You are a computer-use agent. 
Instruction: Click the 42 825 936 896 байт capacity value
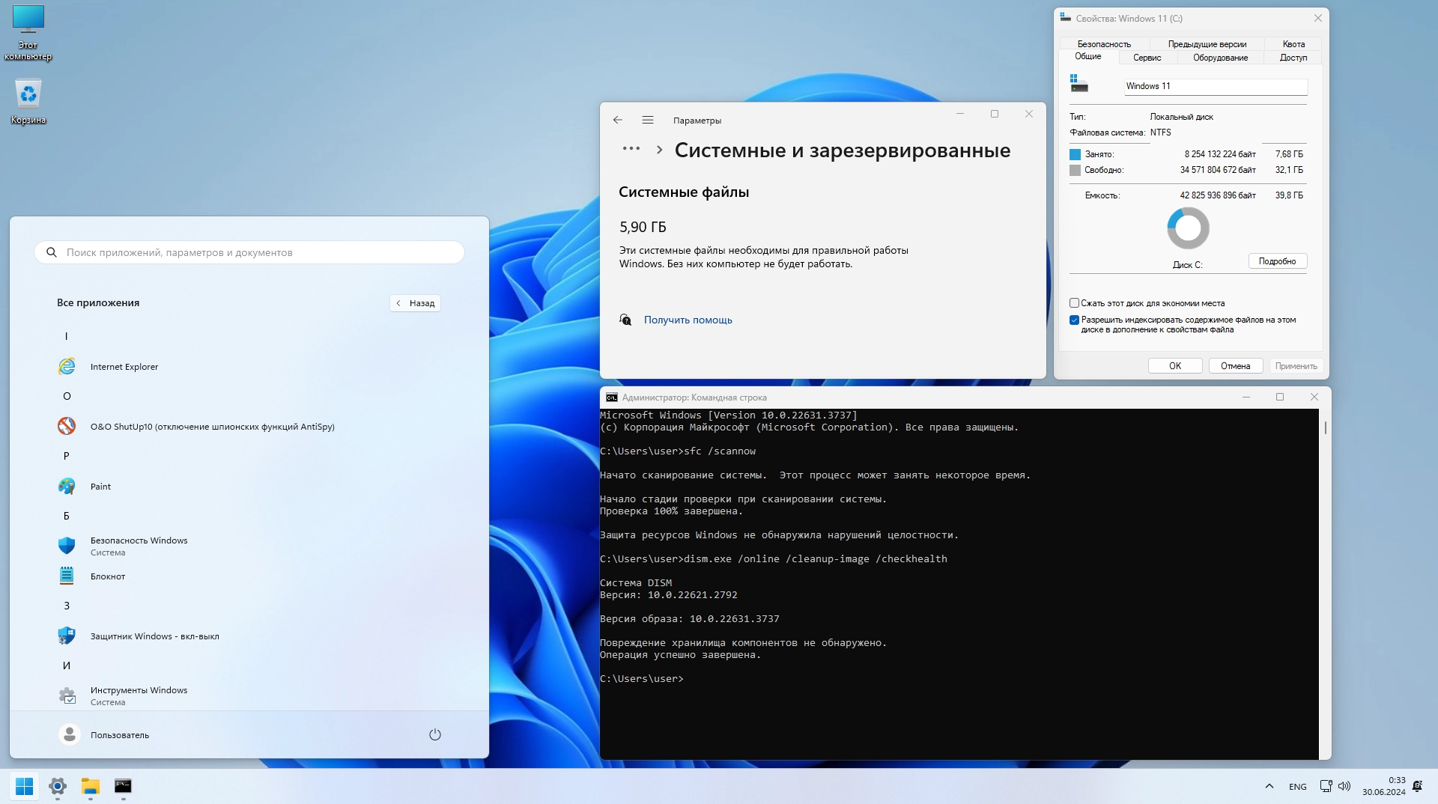point(1218,195)
